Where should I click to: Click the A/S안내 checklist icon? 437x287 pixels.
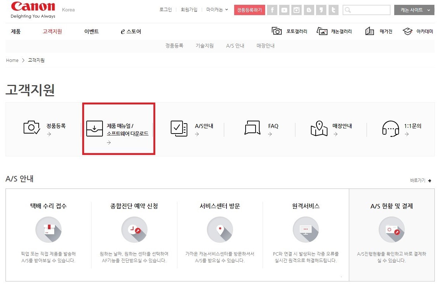tap(179, 129)
